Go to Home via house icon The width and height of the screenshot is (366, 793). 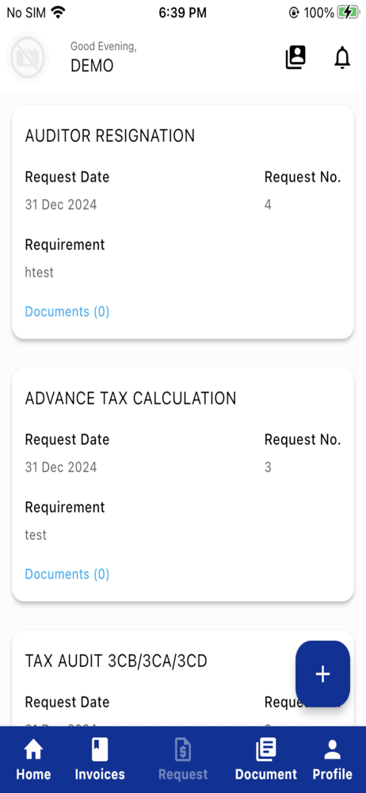tap(33, 749)
